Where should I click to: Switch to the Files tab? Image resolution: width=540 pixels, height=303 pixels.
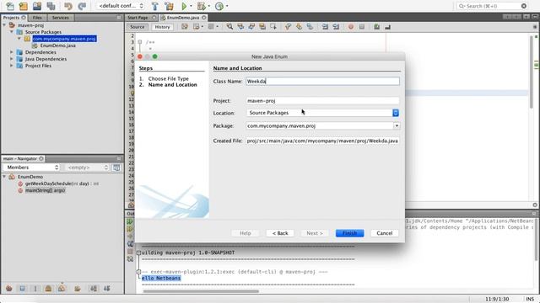pyautogui.click(x=37, y=18)
